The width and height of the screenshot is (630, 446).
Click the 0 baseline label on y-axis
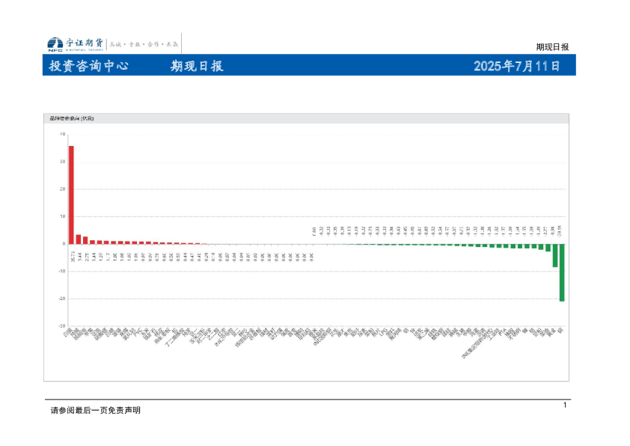pyautogui.click(x=64, y=244)
